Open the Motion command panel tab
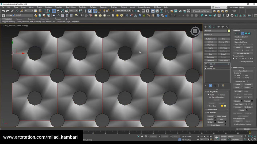 coord(218,27)
